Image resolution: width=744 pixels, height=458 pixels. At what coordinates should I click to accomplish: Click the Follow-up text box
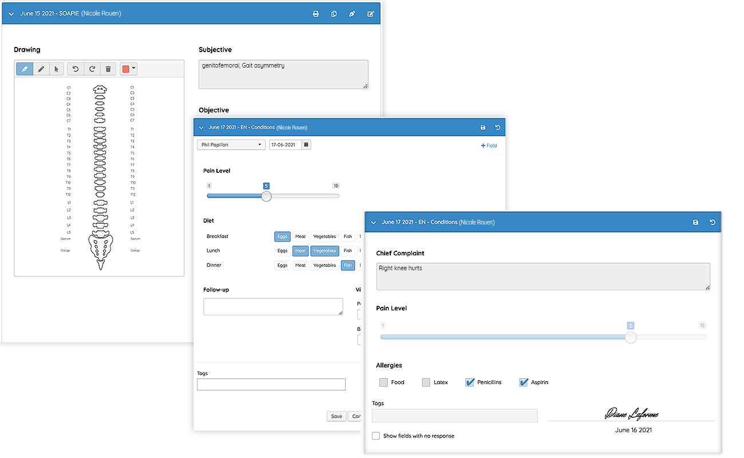273,307
